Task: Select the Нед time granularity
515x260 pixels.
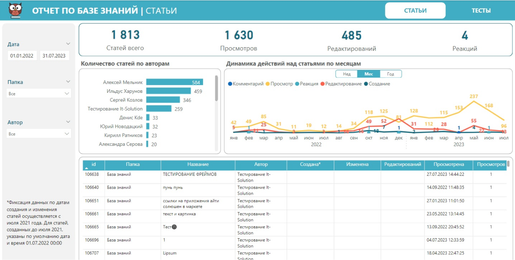Action: pos(347,74)
